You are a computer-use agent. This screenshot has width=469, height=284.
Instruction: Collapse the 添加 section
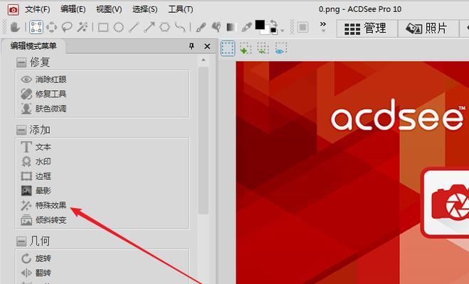coord(21,130)
